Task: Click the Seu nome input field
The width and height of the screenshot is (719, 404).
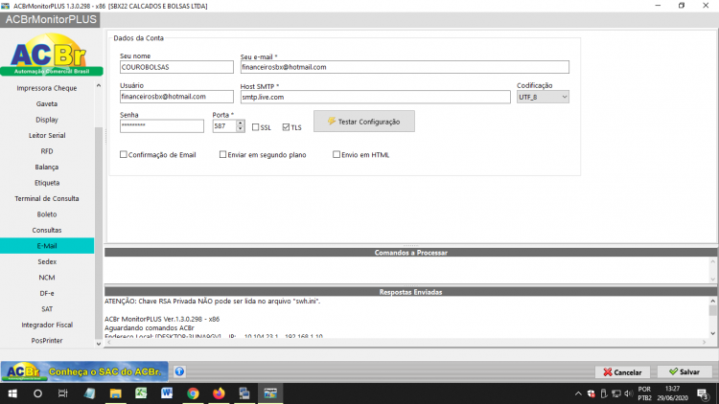Action: (176, 67)
